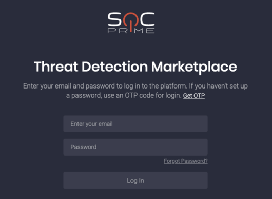
Task: Click the Log In text label
Action: tap(135, 181)
